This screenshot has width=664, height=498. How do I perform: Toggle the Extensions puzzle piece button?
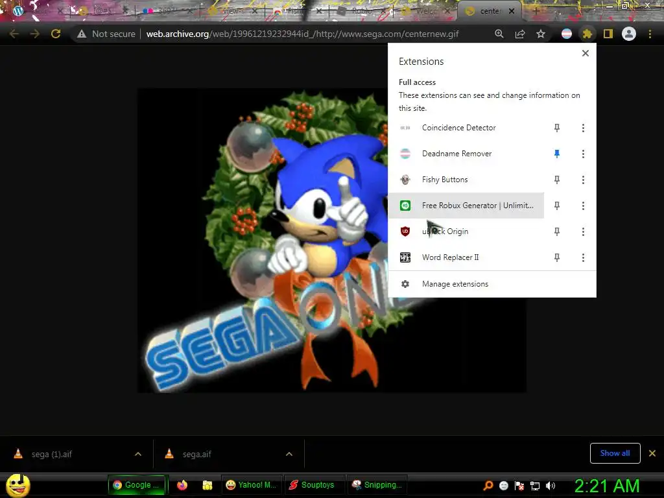tap(587, 34)
